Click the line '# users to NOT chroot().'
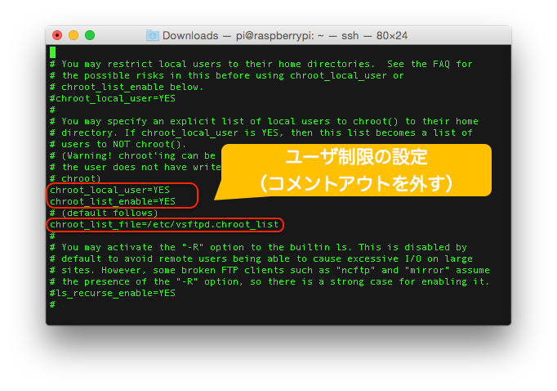This screenshot has width=557, height=391. coord(118,145)
